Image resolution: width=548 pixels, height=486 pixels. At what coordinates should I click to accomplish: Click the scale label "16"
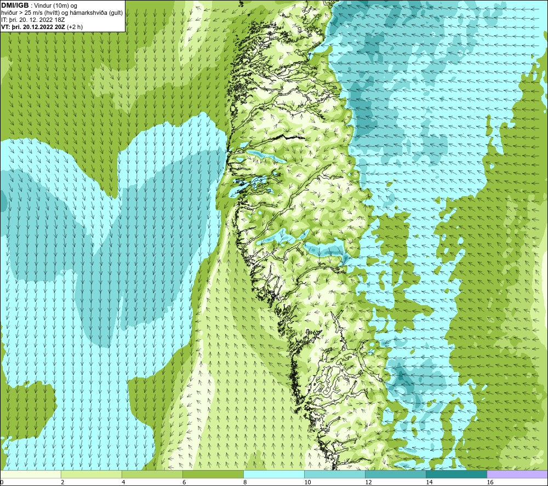click(x=489, y=482)
